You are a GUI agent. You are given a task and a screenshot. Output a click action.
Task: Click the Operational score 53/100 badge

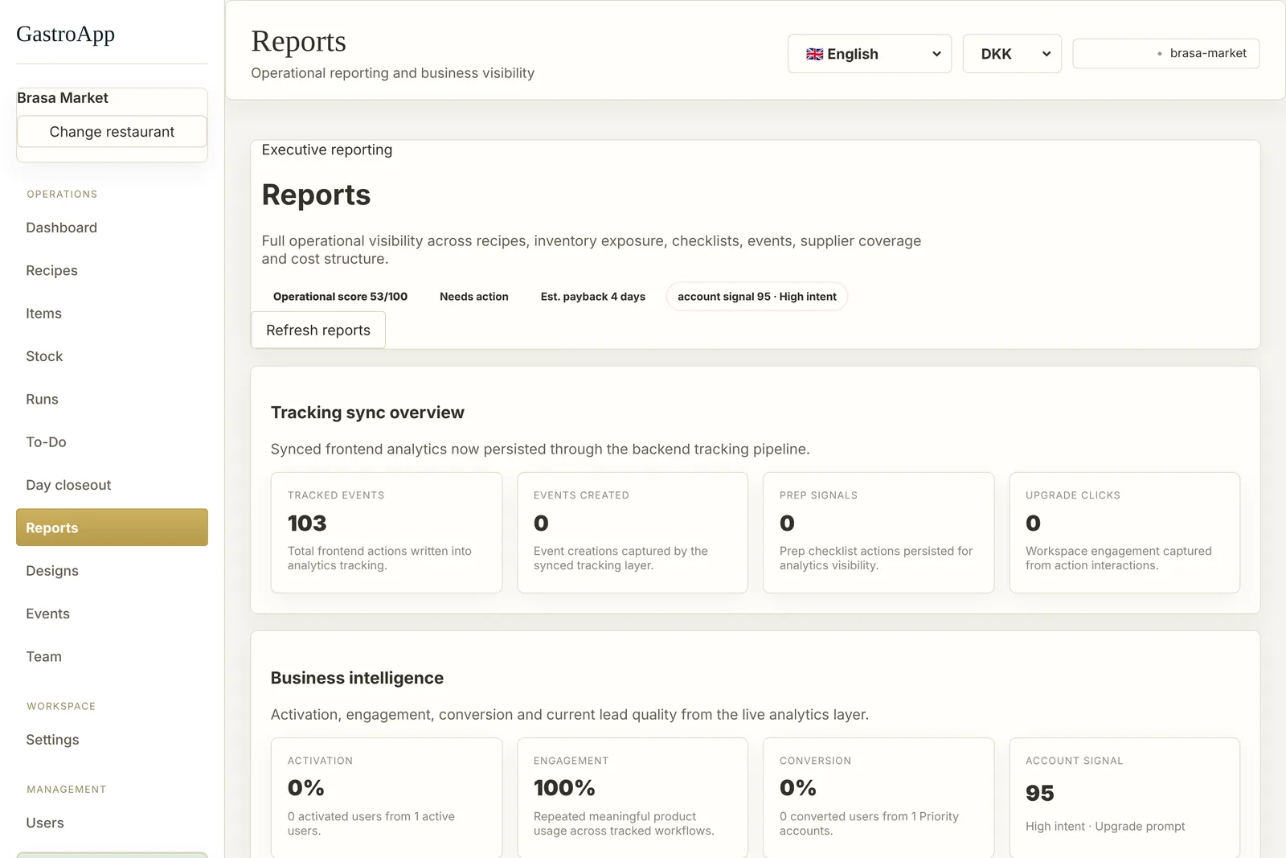pyautogui.click(x=340, y=297)
